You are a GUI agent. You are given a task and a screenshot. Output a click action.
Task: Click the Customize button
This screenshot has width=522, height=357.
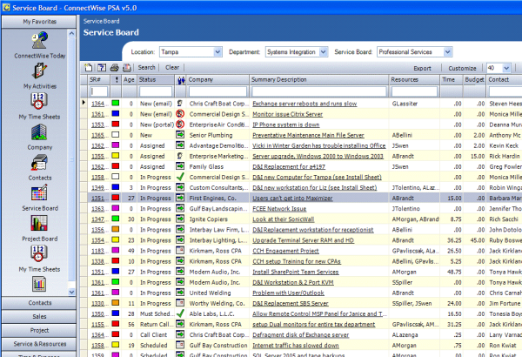click(462, 68)
